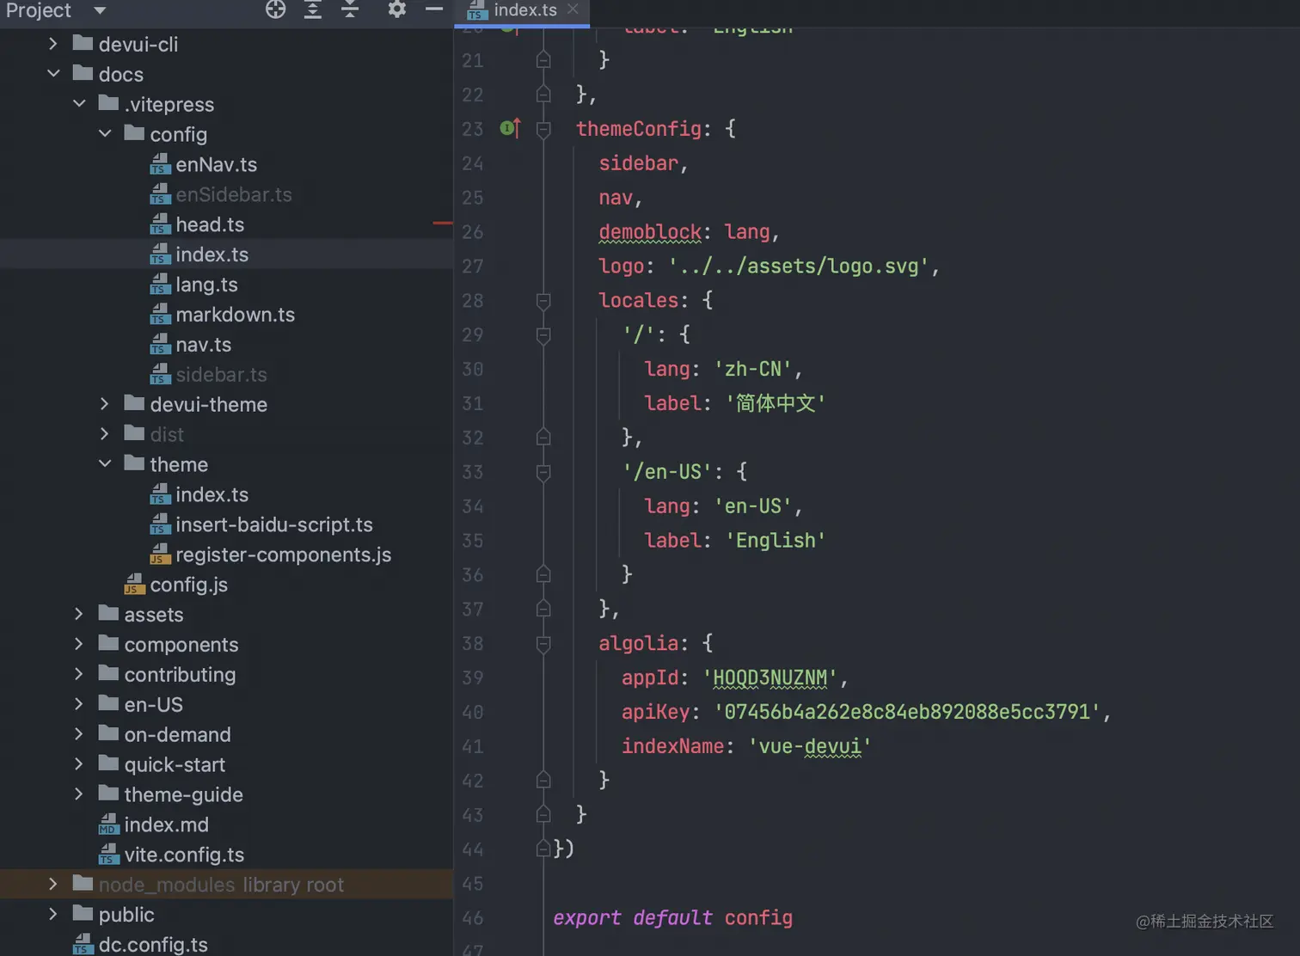
Task: Collapse the .vitepress folder
Action: point(79,104)
